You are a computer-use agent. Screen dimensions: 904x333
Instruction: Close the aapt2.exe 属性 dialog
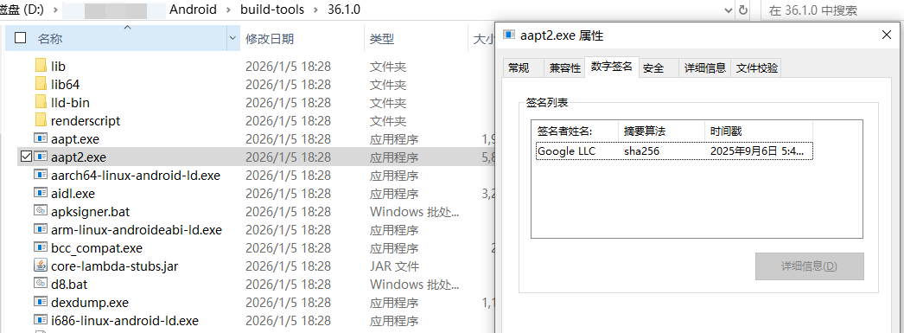(x=888, y=35)
